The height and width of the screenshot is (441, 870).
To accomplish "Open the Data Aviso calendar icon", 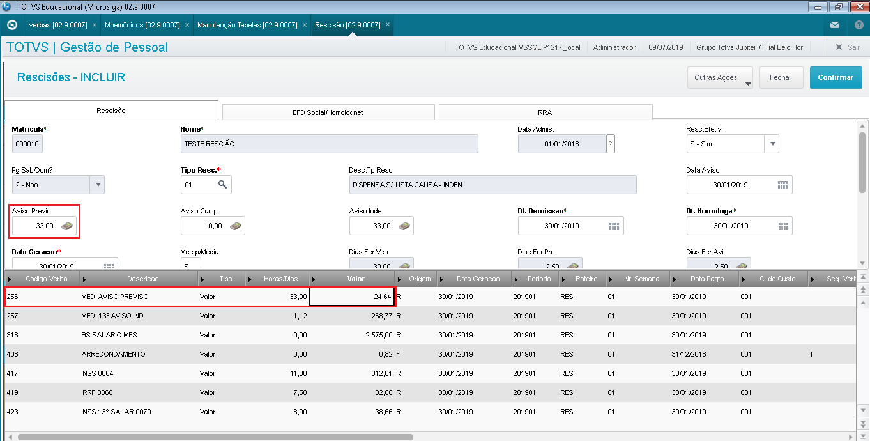I will point(782,185).
